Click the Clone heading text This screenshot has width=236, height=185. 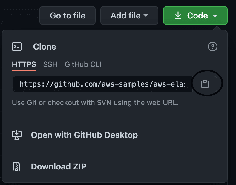tap(45, 47)
